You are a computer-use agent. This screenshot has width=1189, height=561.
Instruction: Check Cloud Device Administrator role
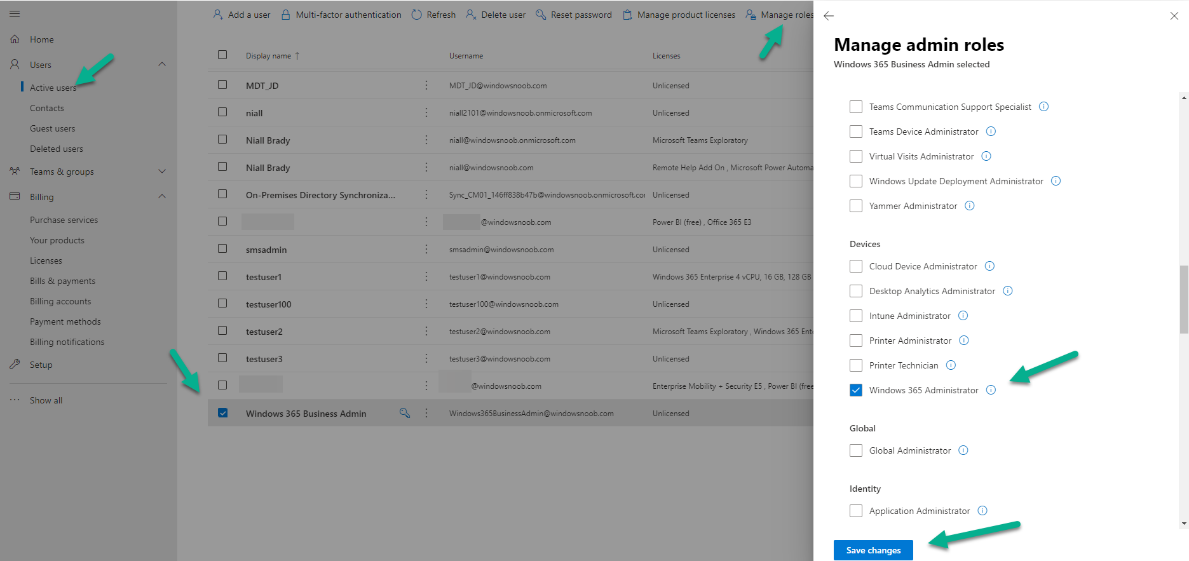[x=856, y=266]
